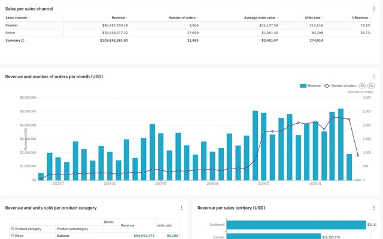This screenshot has width=383, height=239.
Task: Toggle the Number of orders legend series
Action: [340, 86]
